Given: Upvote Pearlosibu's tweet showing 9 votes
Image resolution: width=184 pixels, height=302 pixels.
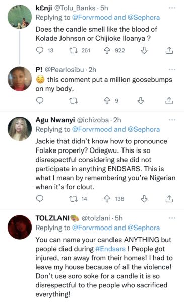Looking at the screenshot, I should [x=107, y=101].
